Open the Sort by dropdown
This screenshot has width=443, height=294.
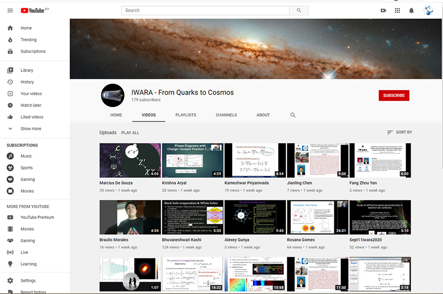coord(399,132)
